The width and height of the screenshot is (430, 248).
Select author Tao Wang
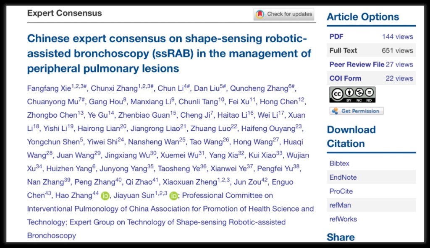click(206, 142)
